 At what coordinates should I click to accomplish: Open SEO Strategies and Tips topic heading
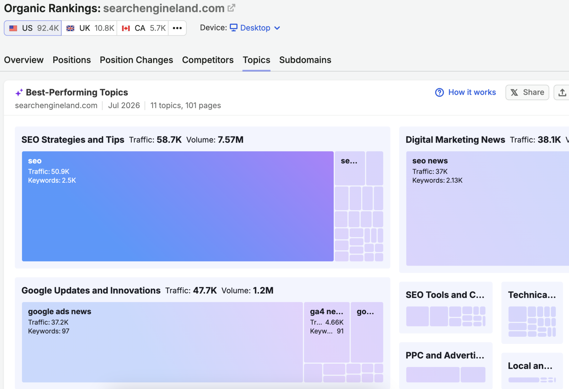coord(73,140)
